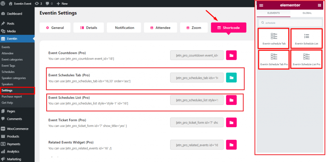This screenshot has height=162, width=327.
Task: Switch to the Attendee settings tab
Action: [160, 28]
